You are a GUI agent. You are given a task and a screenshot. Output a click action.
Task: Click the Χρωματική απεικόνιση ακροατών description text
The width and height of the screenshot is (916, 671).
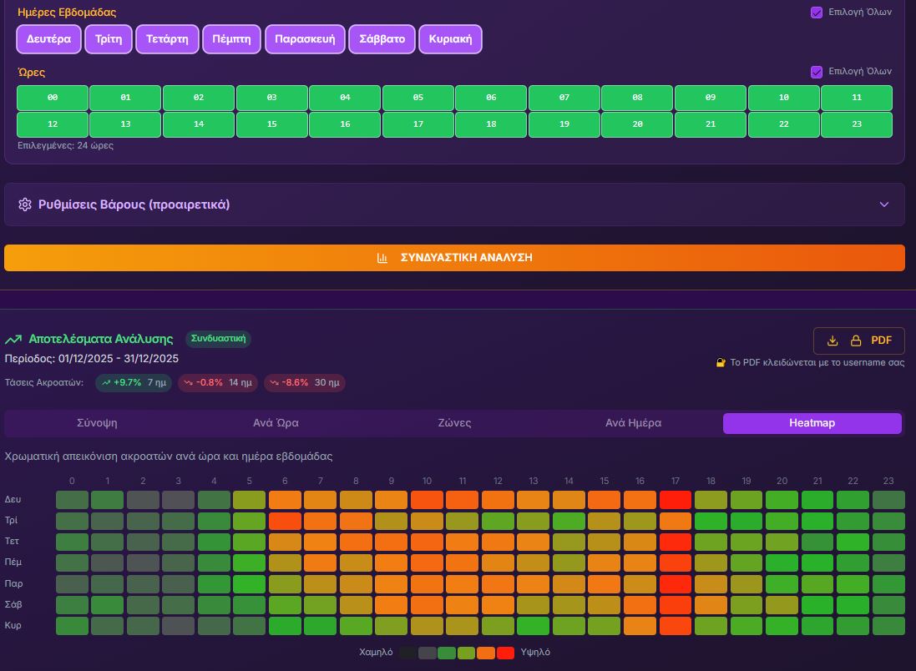point(168,456)
